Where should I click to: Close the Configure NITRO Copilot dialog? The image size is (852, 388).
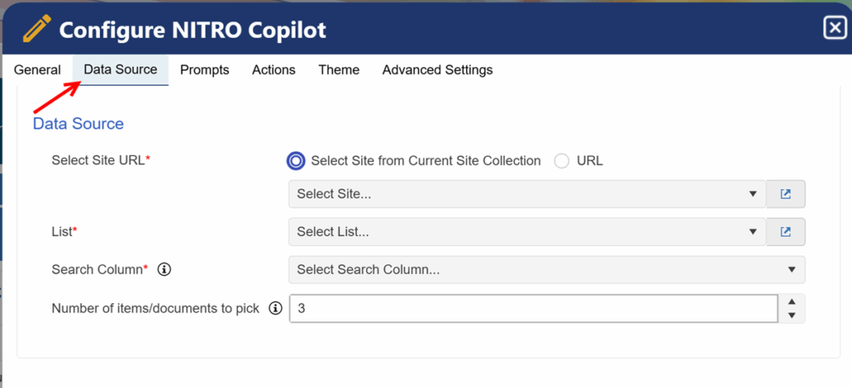834,27
